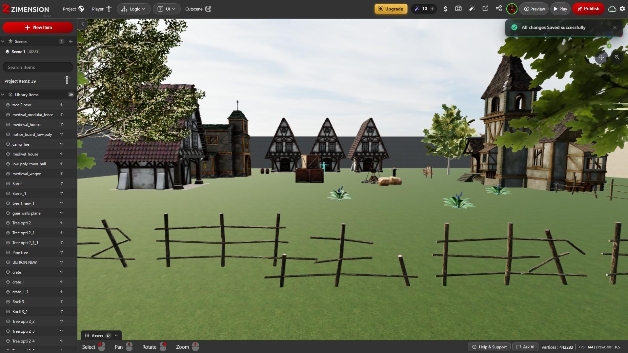Image resolution: width=628 pixels, height=353 pixels.
Task: Toggle visibility of medieval_house
Action: coord(61,125)
